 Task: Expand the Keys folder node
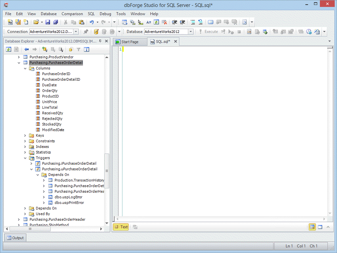[x=25, y=135]
